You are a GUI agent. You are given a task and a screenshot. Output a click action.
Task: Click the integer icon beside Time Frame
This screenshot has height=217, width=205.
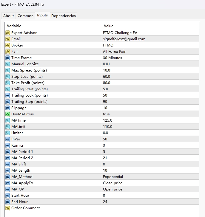point(8,58)
